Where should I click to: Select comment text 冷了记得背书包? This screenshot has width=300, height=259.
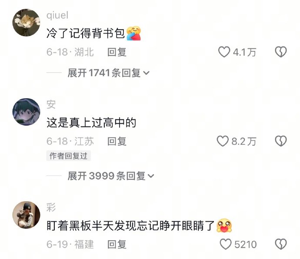tap(86, 33)
